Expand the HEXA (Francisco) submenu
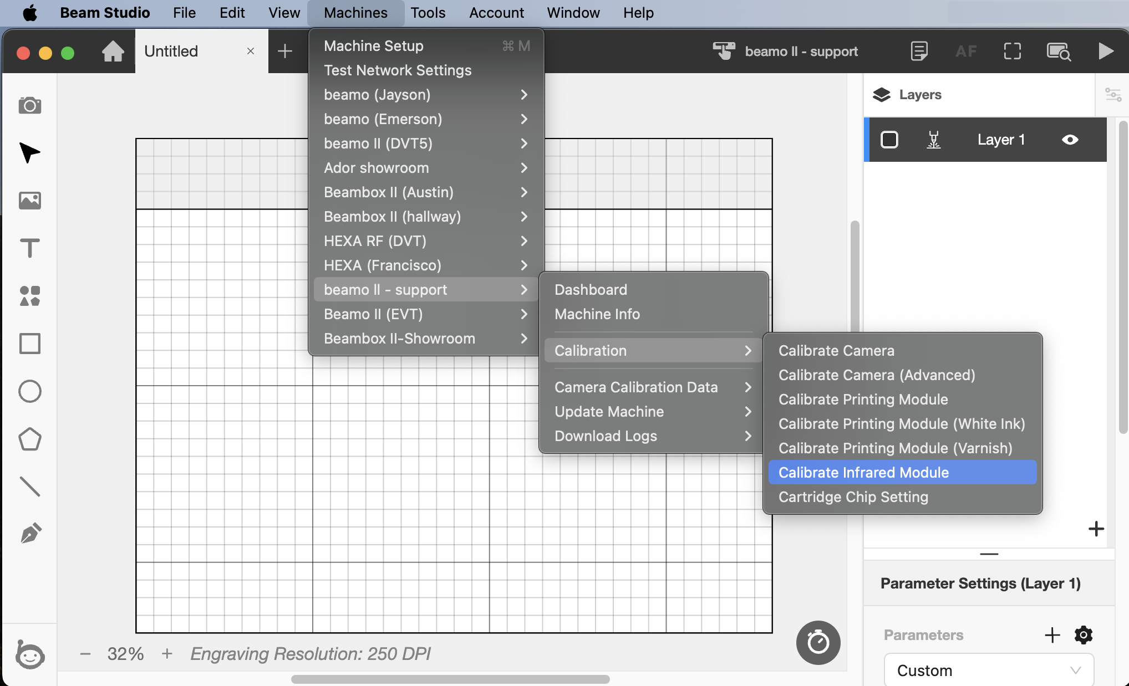 [426, 265]
